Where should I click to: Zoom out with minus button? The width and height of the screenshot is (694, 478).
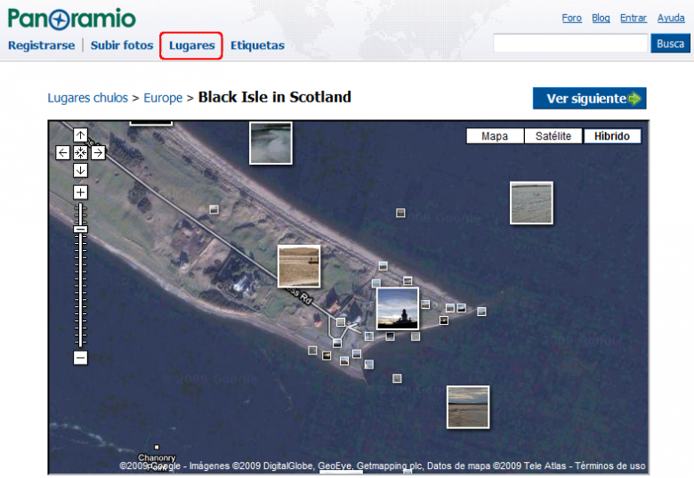[x=80, y=358]
